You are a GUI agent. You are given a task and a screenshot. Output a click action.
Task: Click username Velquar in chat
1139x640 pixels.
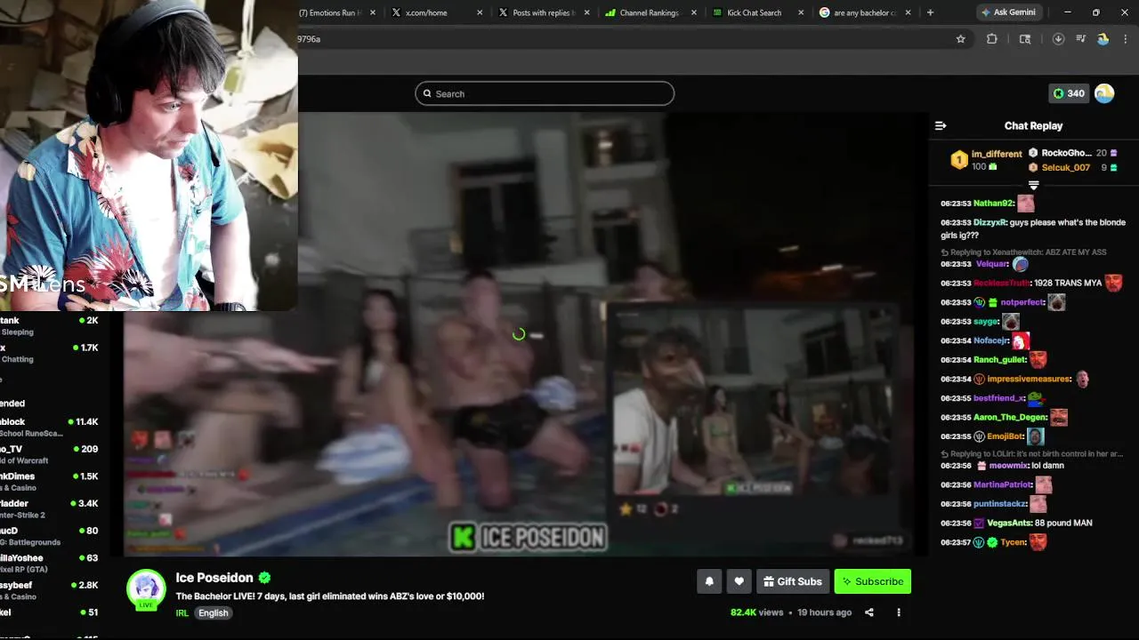(993, 264)
